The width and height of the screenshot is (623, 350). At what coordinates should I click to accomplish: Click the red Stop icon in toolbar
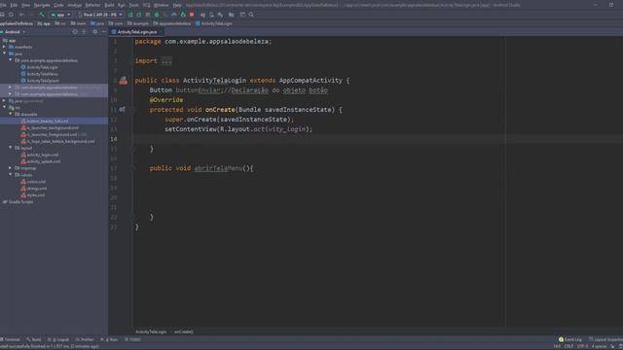[x=192, y=15]
